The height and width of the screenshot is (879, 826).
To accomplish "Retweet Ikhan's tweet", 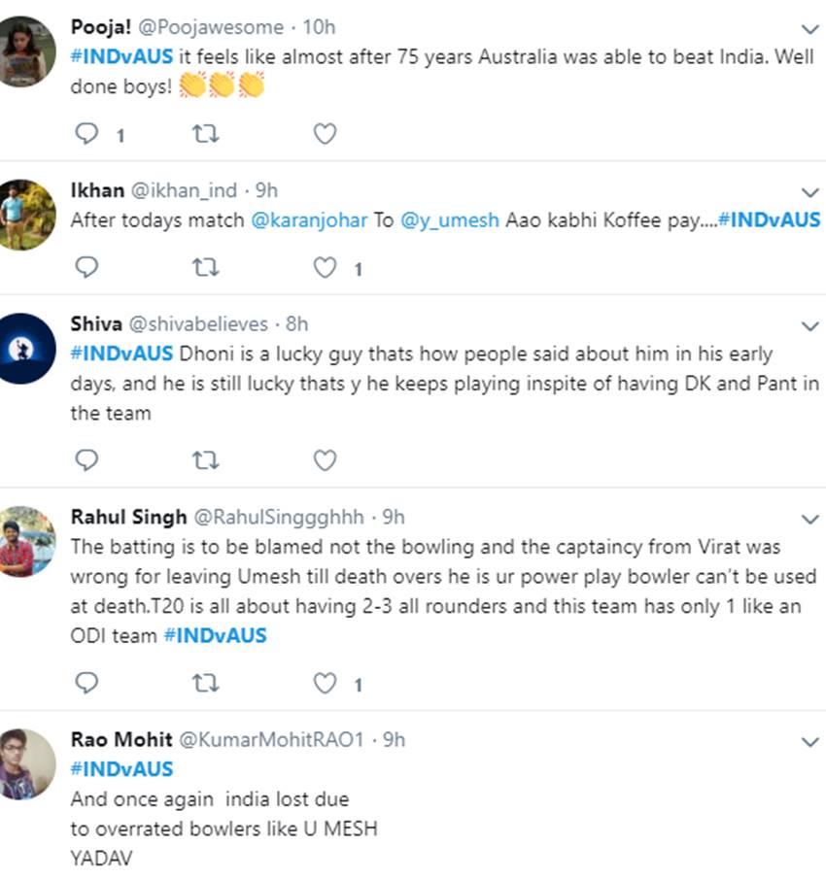I will 205,267.
